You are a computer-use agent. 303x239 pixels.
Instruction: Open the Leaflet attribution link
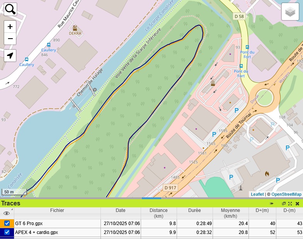(257, 194)
